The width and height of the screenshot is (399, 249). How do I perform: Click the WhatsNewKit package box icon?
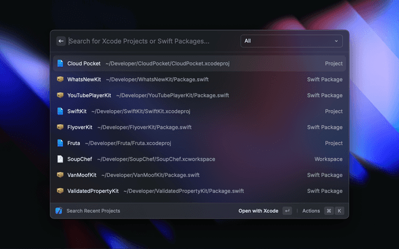(60, 80)
